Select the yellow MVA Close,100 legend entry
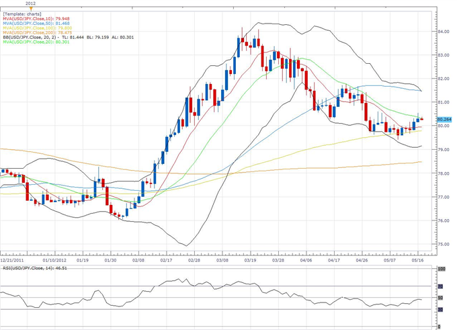457x330 pixels. 38,28
